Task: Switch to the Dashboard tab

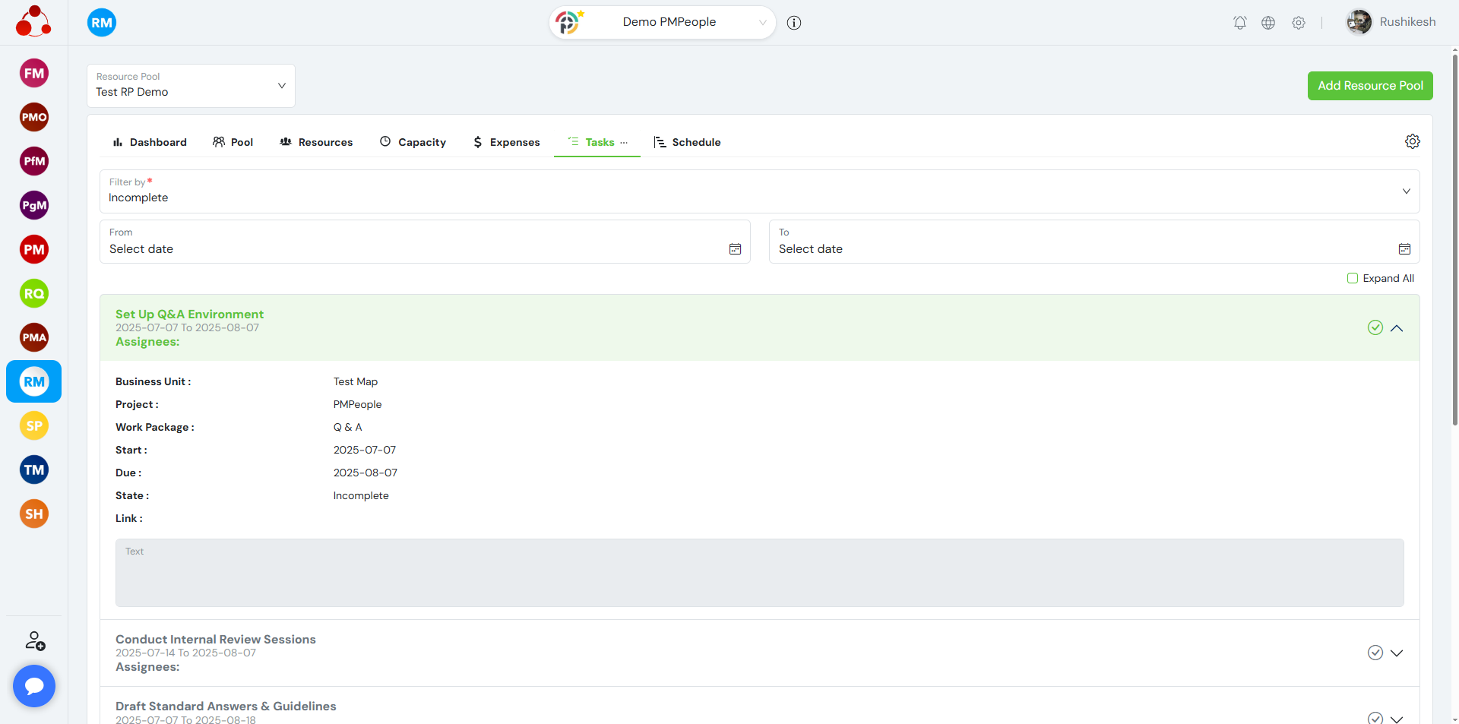Action: pyautogui.click(x=150, y=142)
